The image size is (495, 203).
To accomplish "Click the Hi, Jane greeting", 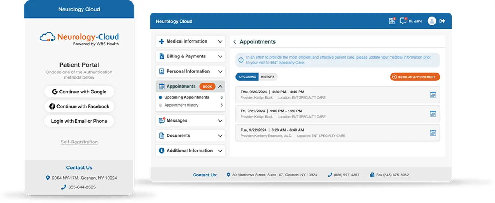I will pyautogui.click(x=416, y=21).
